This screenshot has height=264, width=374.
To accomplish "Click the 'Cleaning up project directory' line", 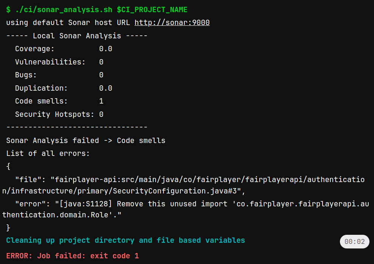I will (x=125, y=240).
